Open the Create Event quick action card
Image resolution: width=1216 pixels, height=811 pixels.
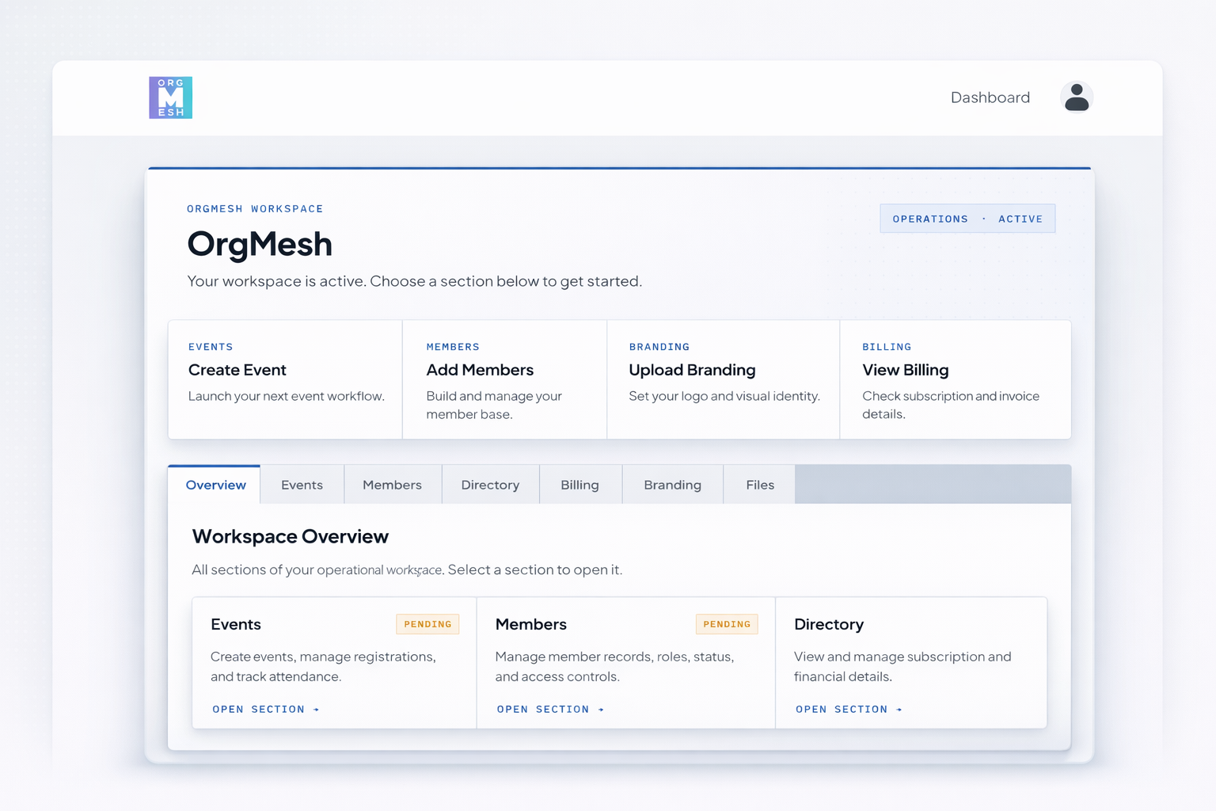285,379
